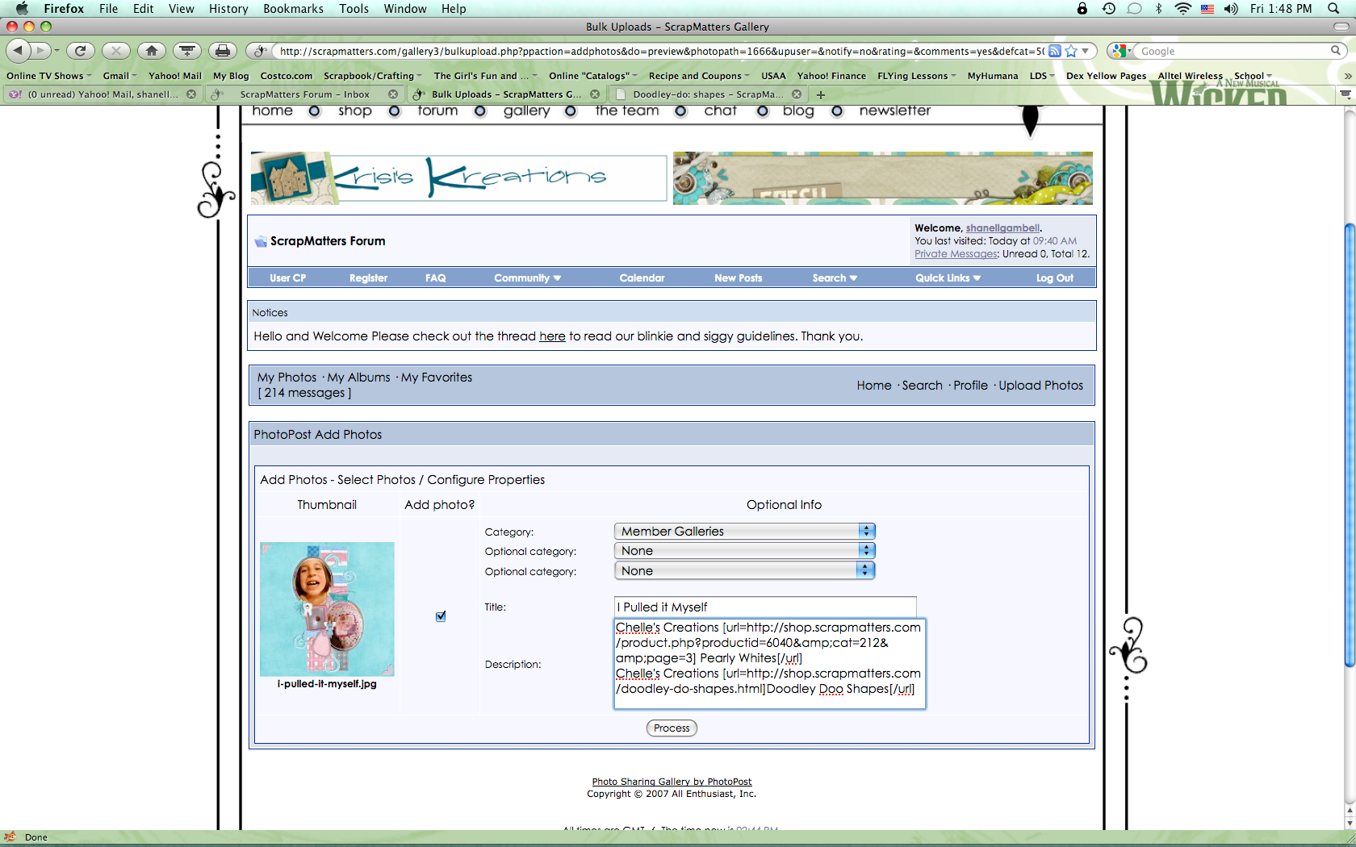Click the address bar URL field
Viewport: 1356px width, 847px height.
tap(660, 51)
